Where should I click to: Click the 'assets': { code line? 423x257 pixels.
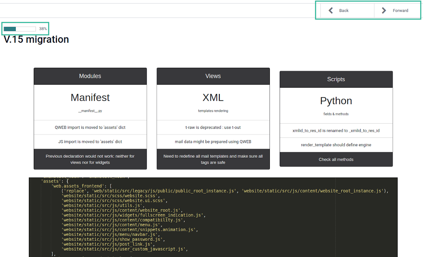click(55, 181)
